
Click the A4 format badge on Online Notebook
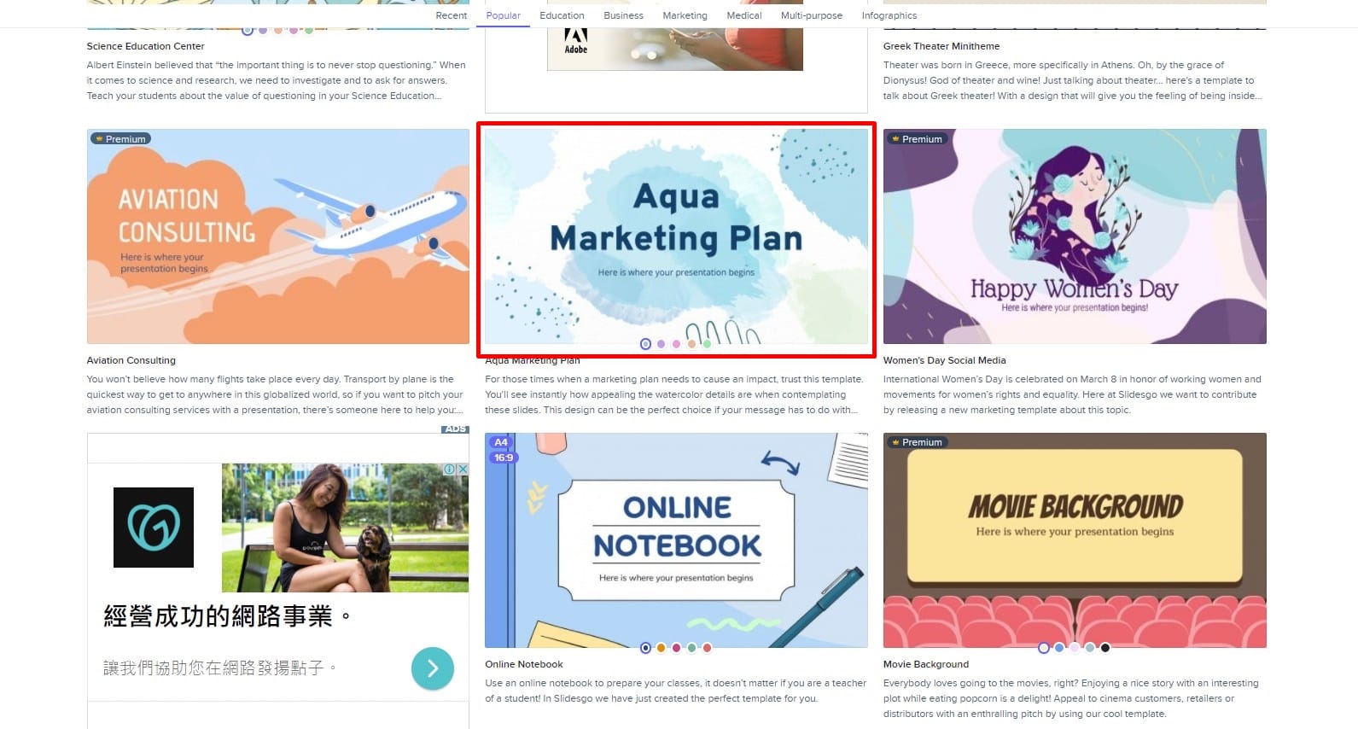click(501, 442)
